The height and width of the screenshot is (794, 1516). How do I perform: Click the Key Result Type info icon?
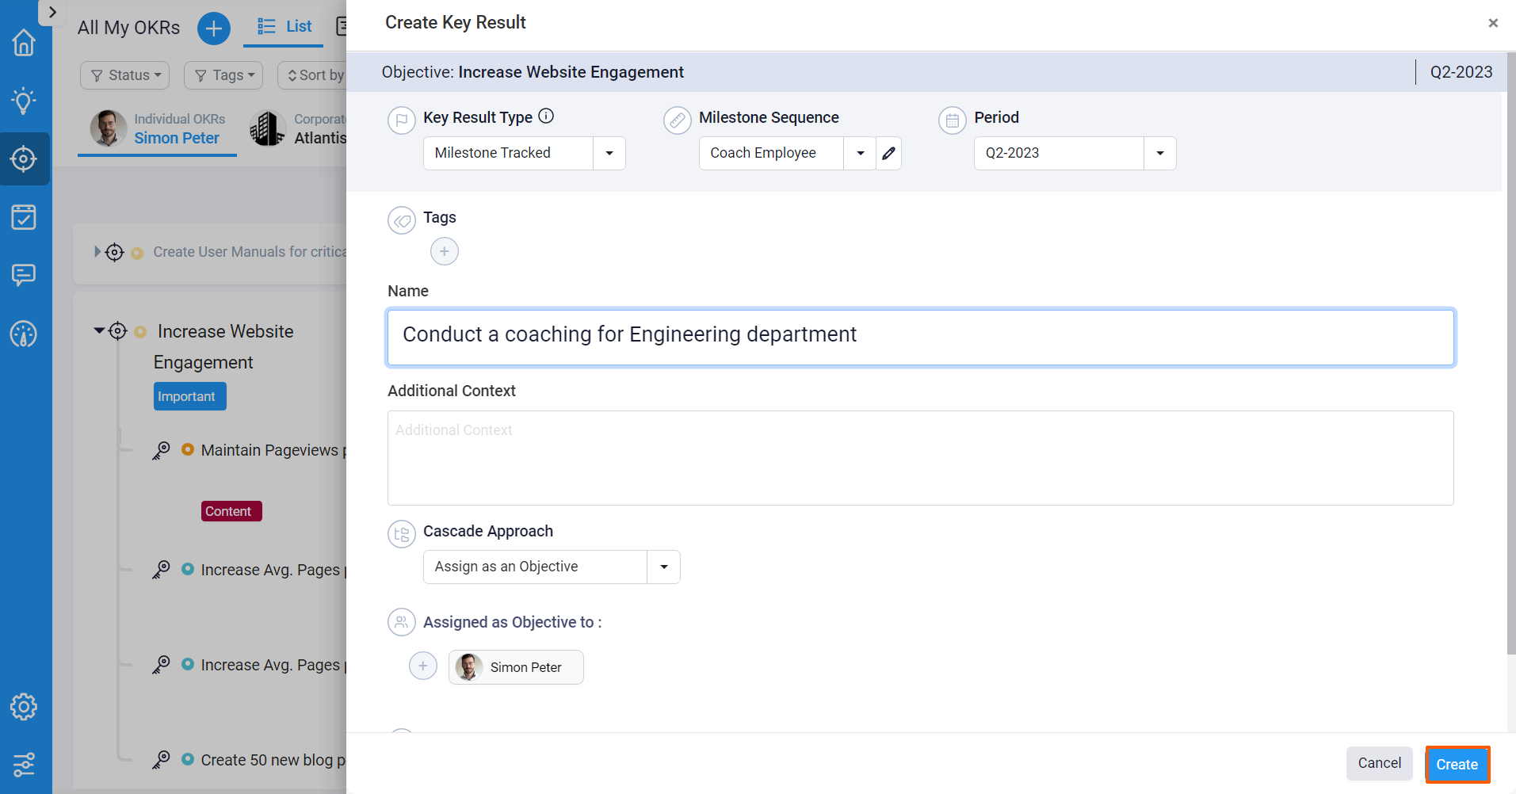(x=546, y=116)
